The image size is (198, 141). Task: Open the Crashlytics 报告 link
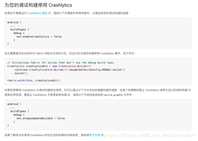click(37, 13)
